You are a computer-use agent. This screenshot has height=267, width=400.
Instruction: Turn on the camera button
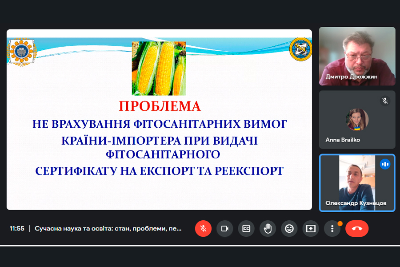(x=224, y=228)
